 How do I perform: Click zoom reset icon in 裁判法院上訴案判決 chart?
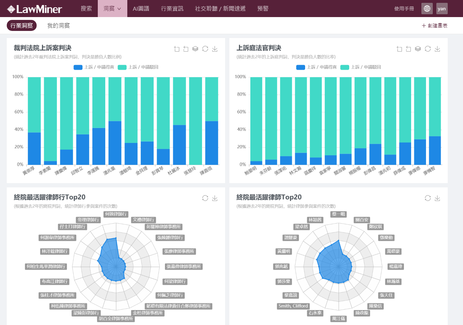186,49
